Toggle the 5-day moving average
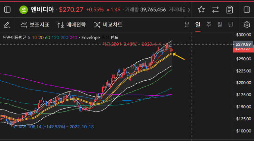 click(29, 37)
